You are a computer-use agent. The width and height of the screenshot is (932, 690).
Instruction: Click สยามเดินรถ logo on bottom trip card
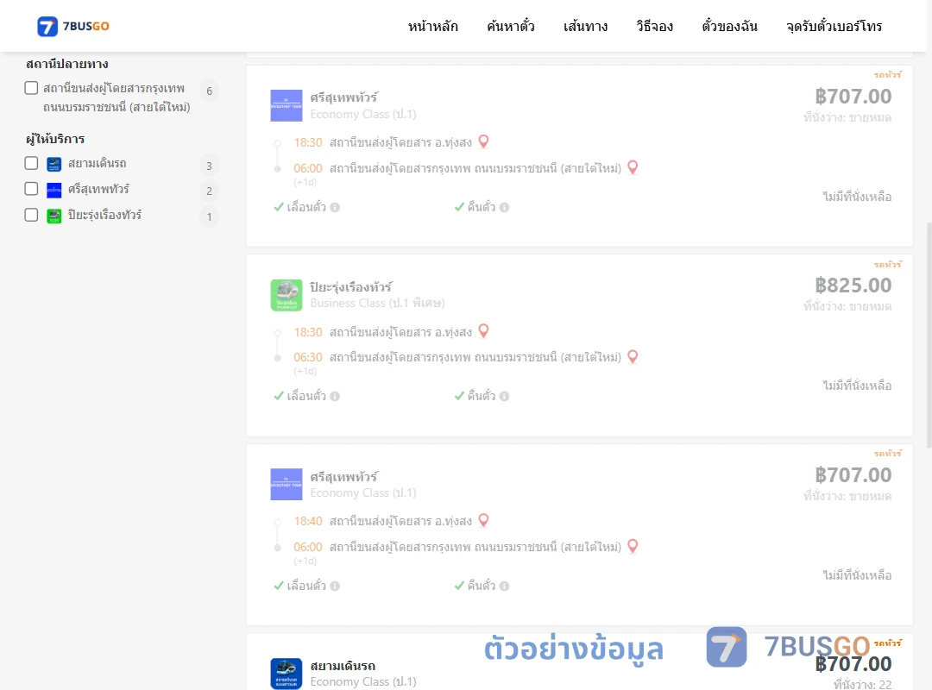287,674
